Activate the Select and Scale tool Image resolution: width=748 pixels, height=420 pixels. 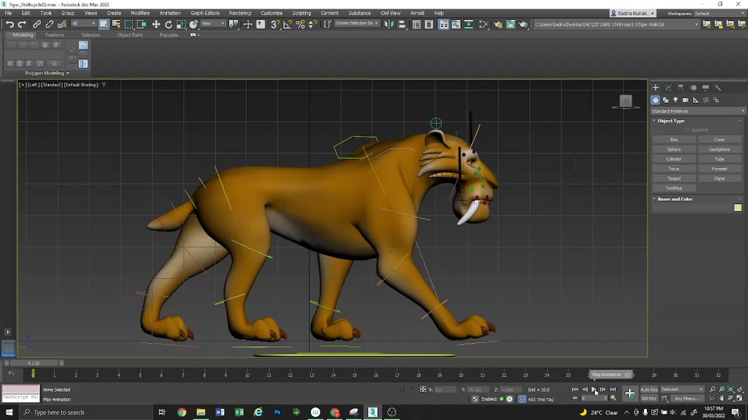click(181, 24)
